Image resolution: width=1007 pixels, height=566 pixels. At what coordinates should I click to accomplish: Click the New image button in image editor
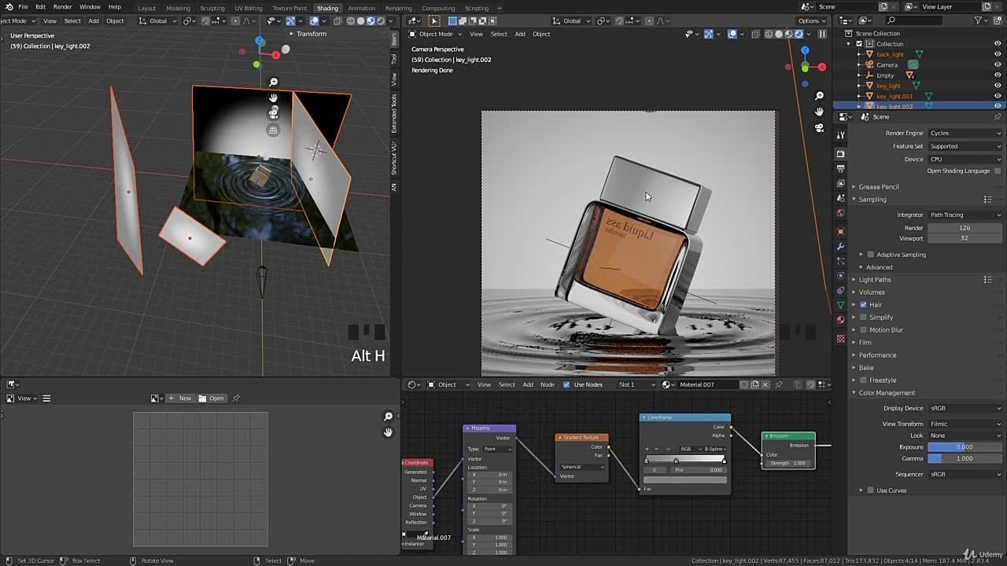(180, 398)
